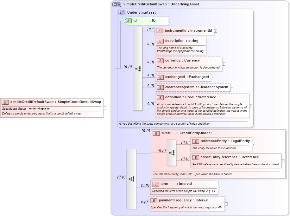The height and width of the screenshot is (216, 290).
Task: Expand the term : Interval element
Action: [219, 187]
